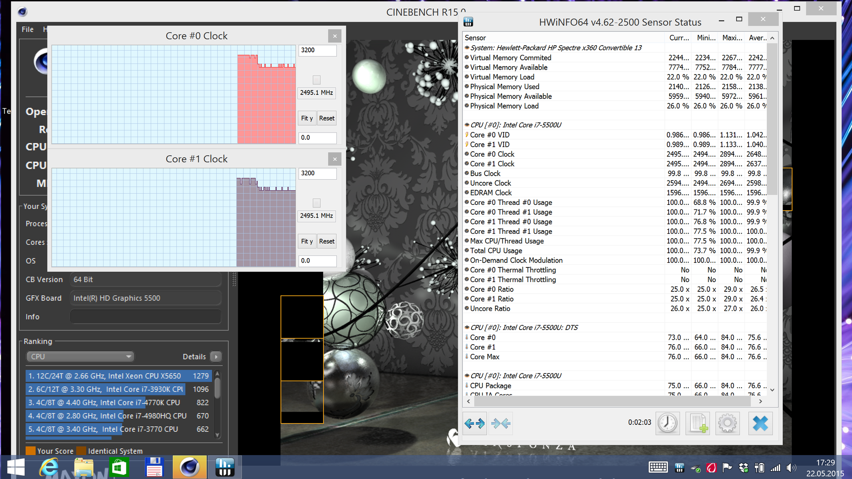Open the File menu in Cinebench
This screenshot has height=479, width=852.
tap(28, 29)
